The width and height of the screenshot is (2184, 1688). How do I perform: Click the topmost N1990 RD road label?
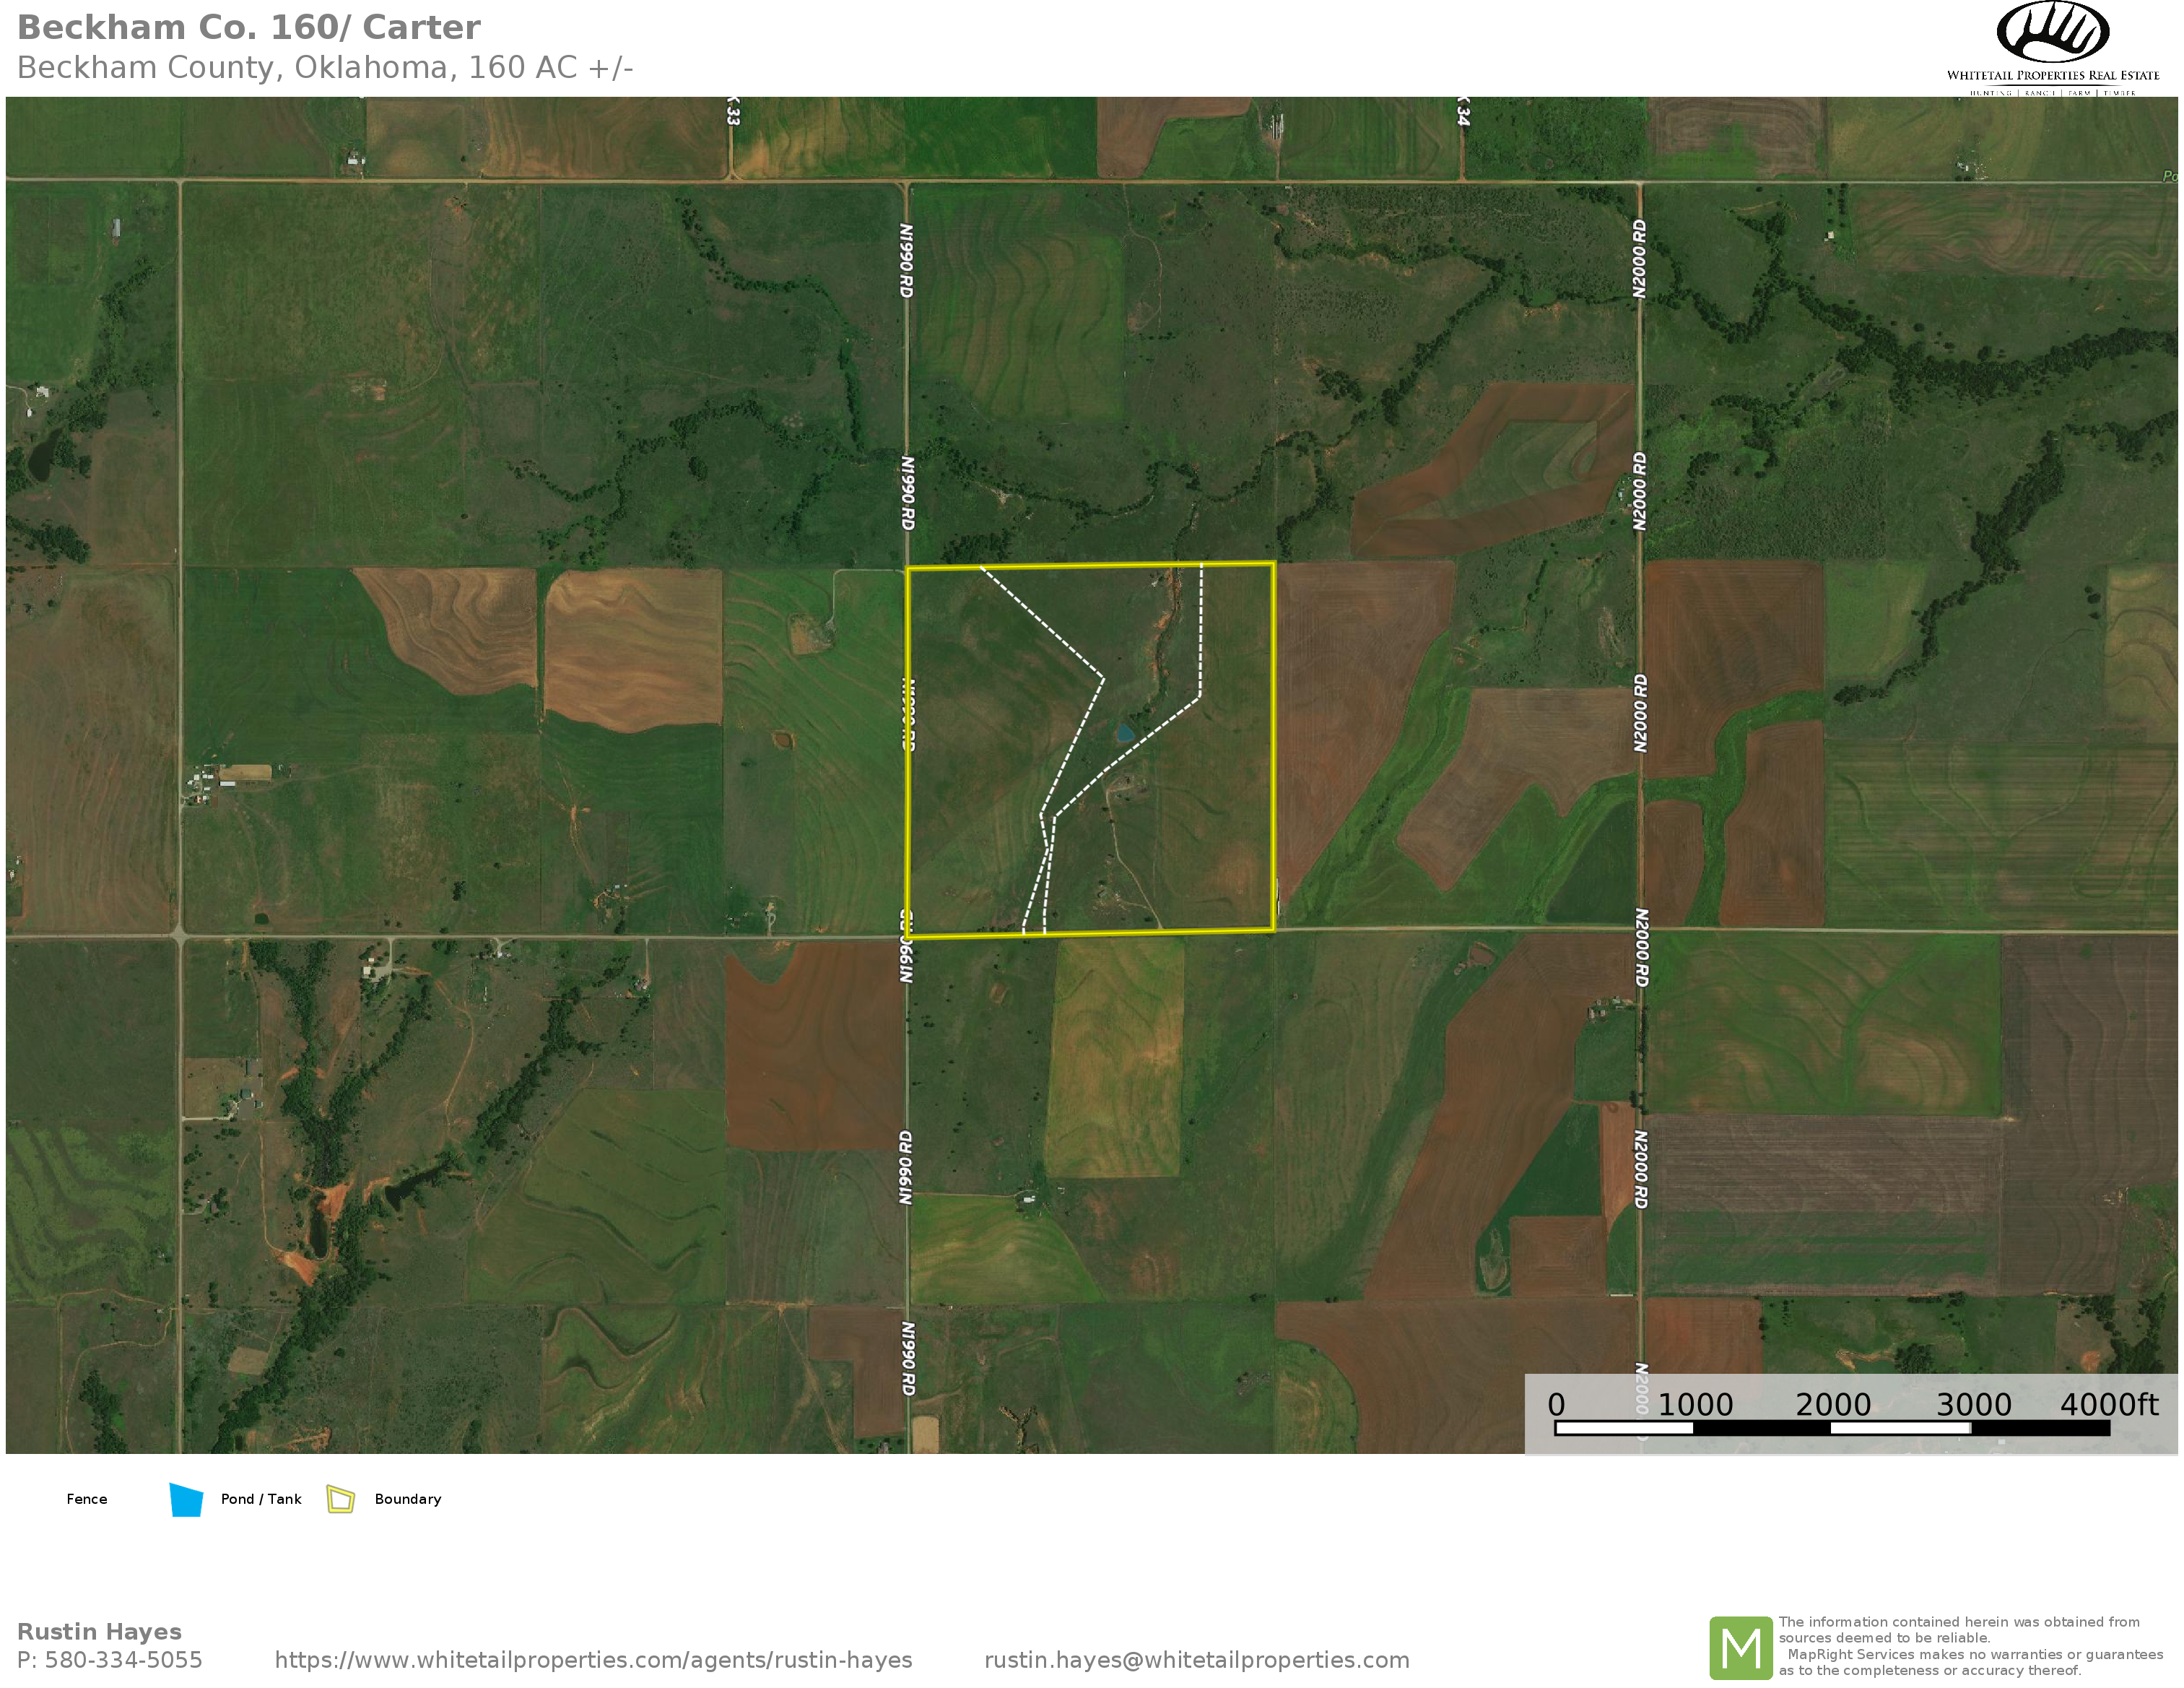coord(906,260)
